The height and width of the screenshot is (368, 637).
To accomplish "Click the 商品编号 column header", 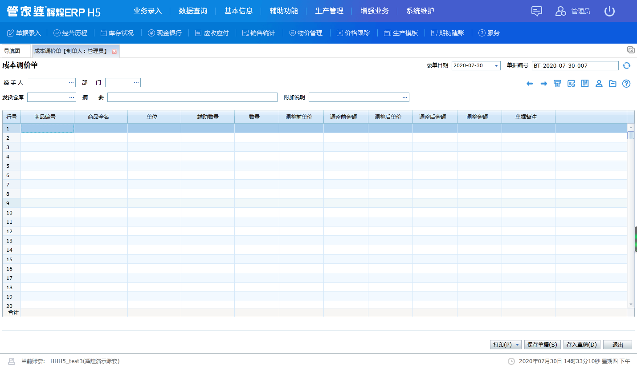I will pyautogui.click(x=47, y=117).
